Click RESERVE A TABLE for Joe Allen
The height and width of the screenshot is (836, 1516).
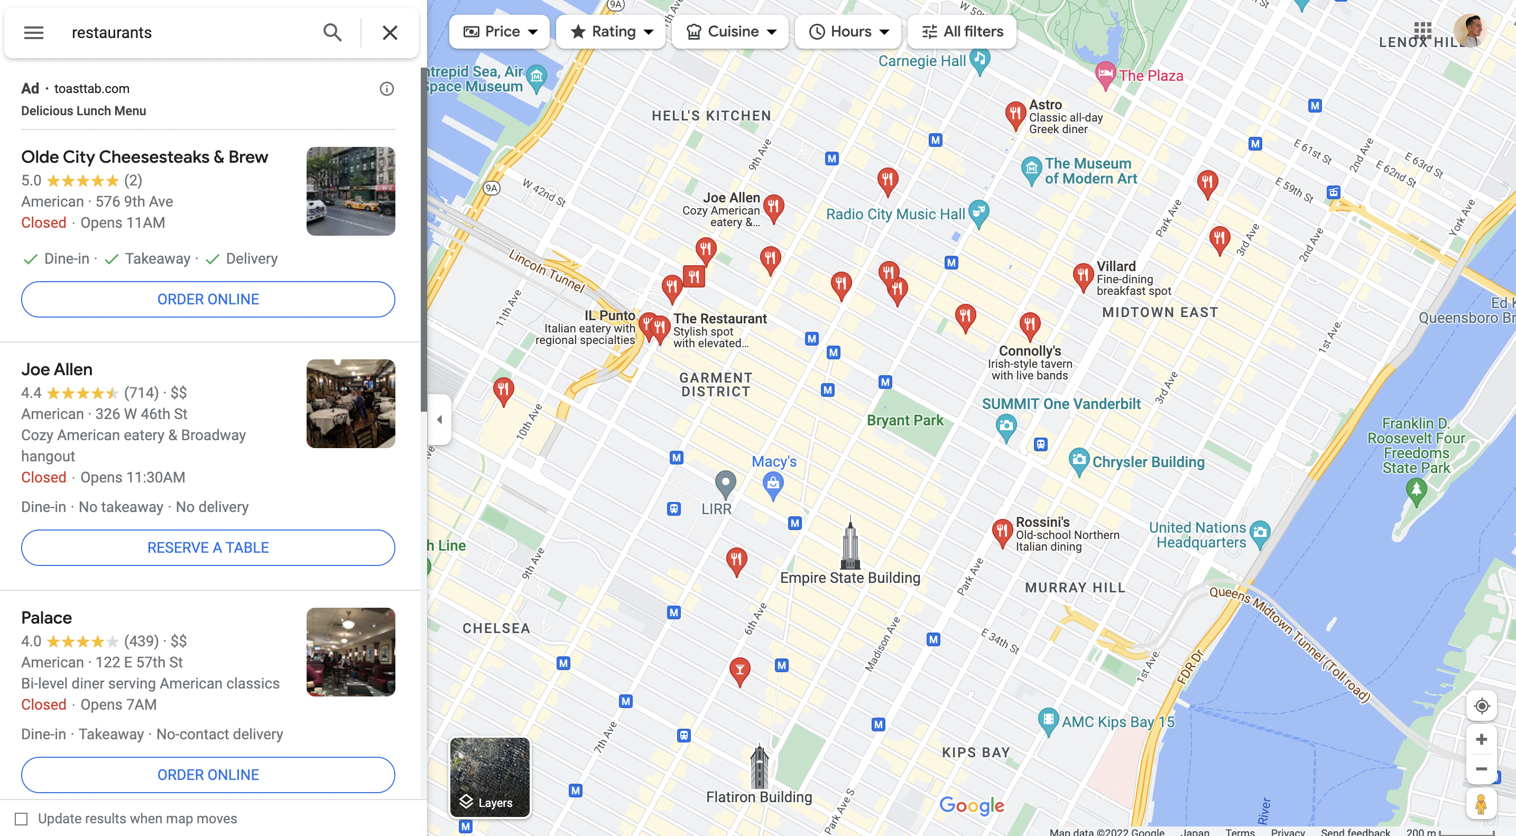[x=208, y=547]
